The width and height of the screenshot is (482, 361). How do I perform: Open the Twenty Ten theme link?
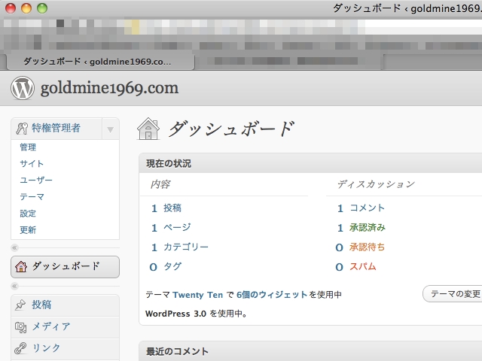197,295
